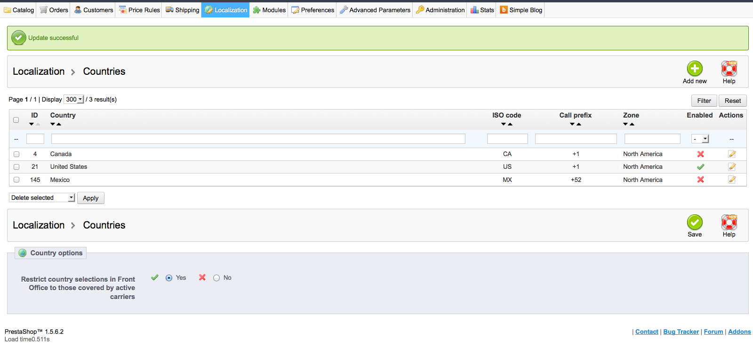Edit the United States country row
The width and height of the screenshot is (753, 347).
click(x=732, y=166)
